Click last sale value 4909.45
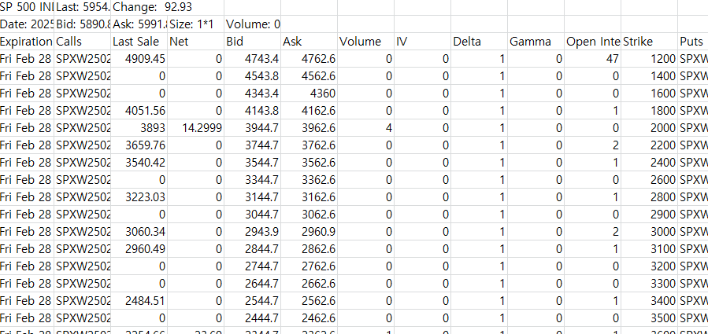The image size is (708, 334). click(139, 59)
